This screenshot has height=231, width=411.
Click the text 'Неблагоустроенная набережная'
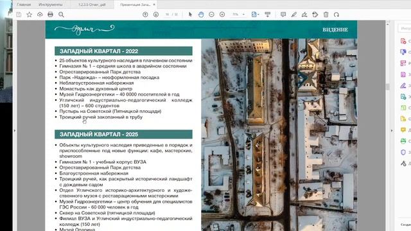[96, 83]
